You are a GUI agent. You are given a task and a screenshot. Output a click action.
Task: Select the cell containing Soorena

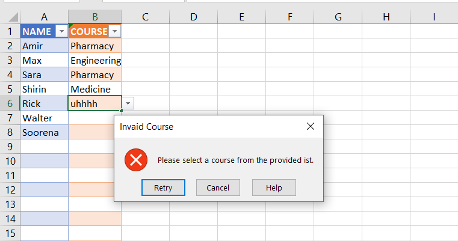[x=44, y=132]
